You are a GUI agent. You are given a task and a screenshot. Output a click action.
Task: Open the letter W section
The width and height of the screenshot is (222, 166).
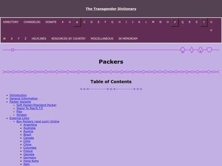click(5, 39)
